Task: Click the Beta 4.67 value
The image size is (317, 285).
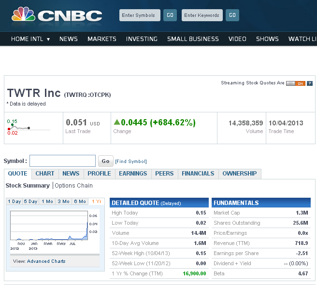Action: click(303, 273)
